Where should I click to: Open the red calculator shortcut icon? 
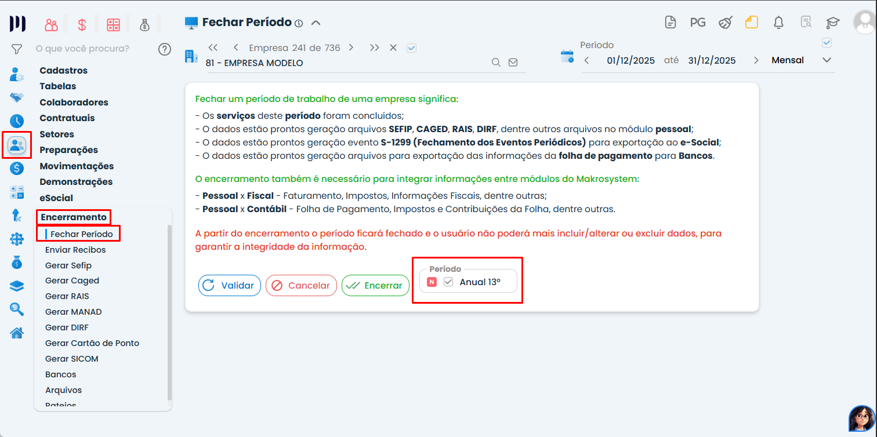113,25
